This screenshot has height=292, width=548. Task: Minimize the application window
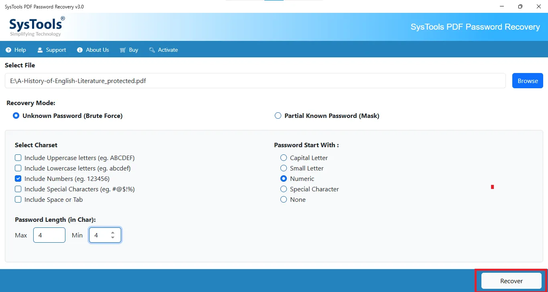point(502,6)
